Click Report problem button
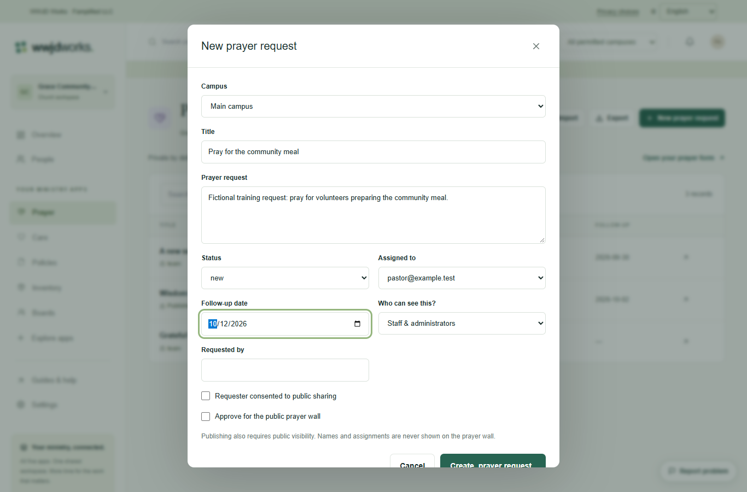The image size is (747, 492). click(698, 471)
